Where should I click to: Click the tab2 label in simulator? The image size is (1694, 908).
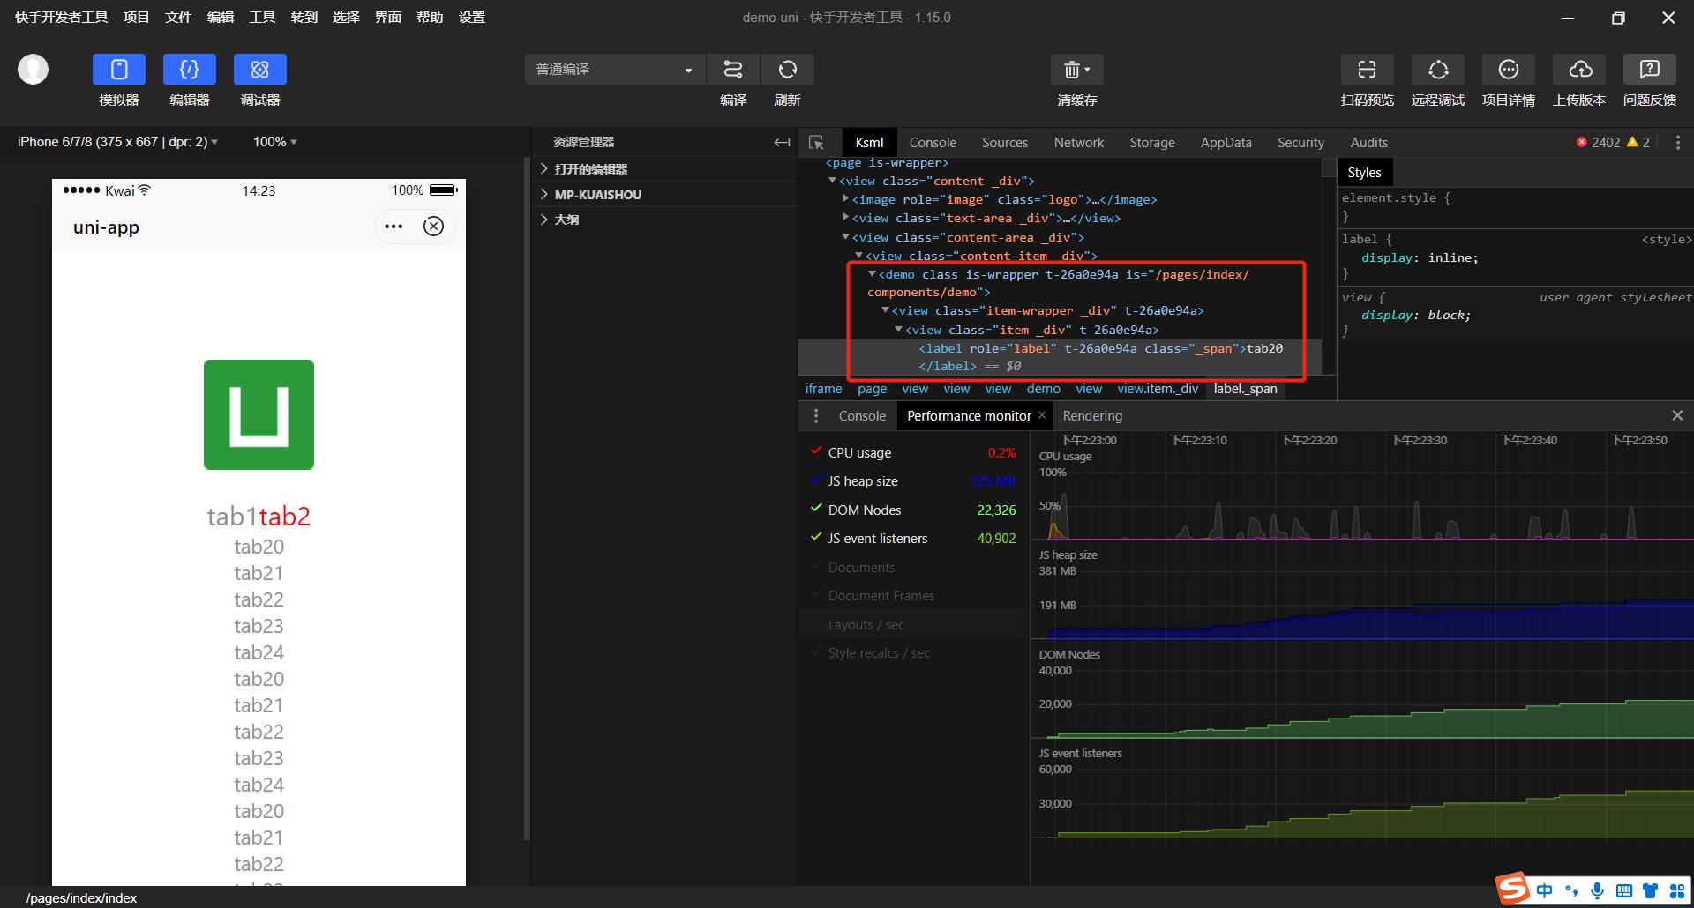[284, 517]
